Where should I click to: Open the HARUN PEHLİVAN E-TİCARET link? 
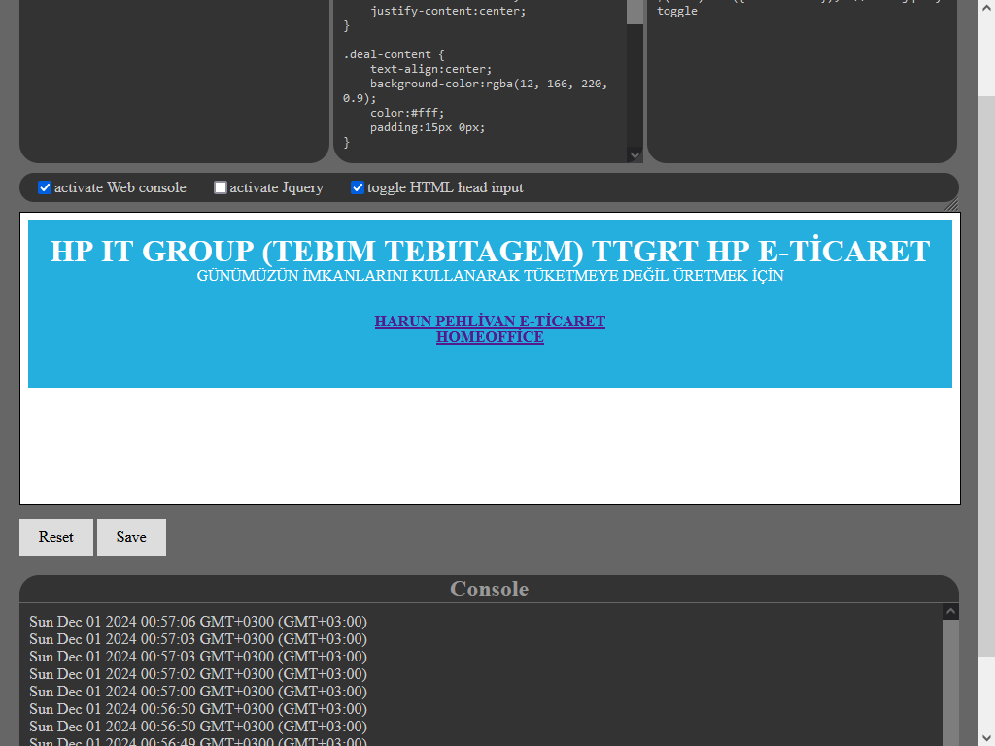tap(490, 321)
